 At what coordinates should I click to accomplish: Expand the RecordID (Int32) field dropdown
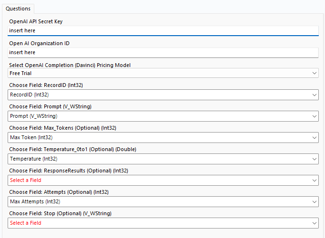click(x=162, y=95)
